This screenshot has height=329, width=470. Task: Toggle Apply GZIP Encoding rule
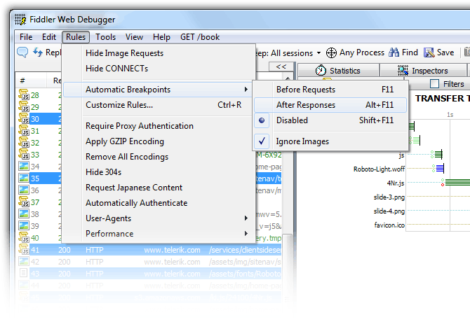click(159, 141)
